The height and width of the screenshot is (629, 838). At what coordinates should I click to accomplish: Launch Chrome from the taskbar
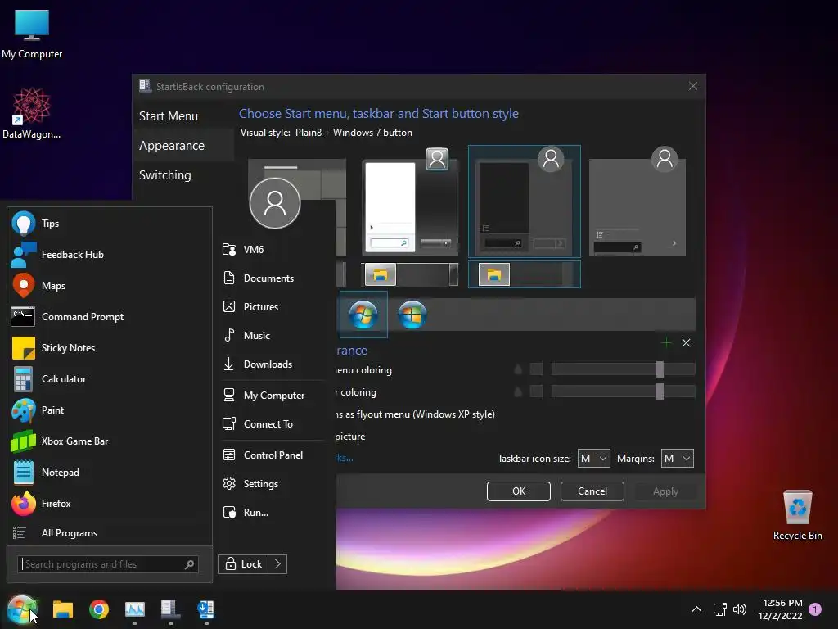pos(99,609)
